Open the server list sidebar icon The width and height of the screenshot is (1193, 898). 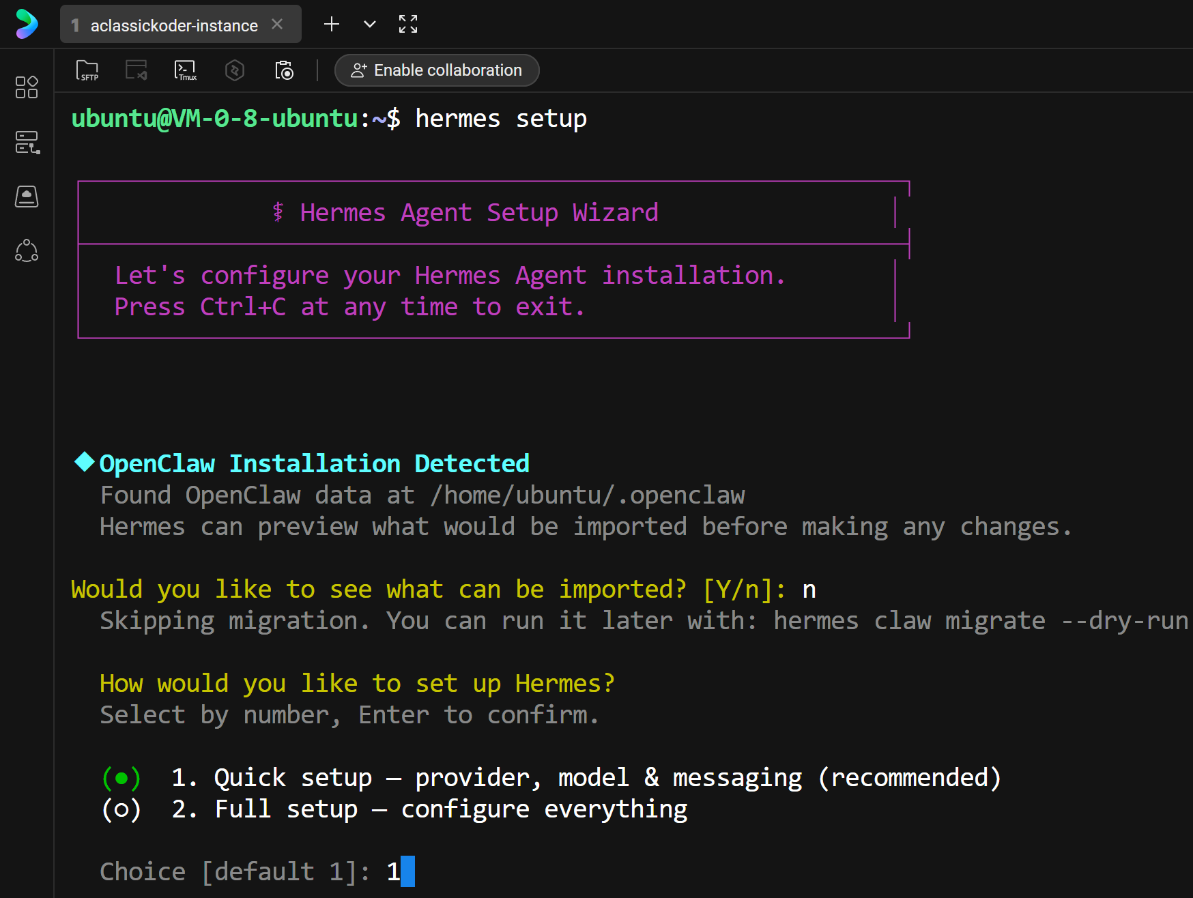(x=27, y=142)
